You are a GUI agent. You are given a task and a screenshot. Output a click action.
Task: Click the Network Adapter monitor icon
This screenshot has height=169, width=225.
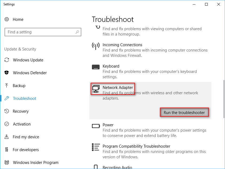pyautogui.click(x=96, y=88)
